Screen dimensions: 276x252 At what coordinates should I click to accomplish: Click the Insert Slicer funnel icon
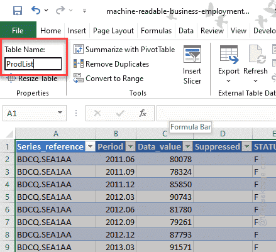pyautogui.click(x=192, y=54)
